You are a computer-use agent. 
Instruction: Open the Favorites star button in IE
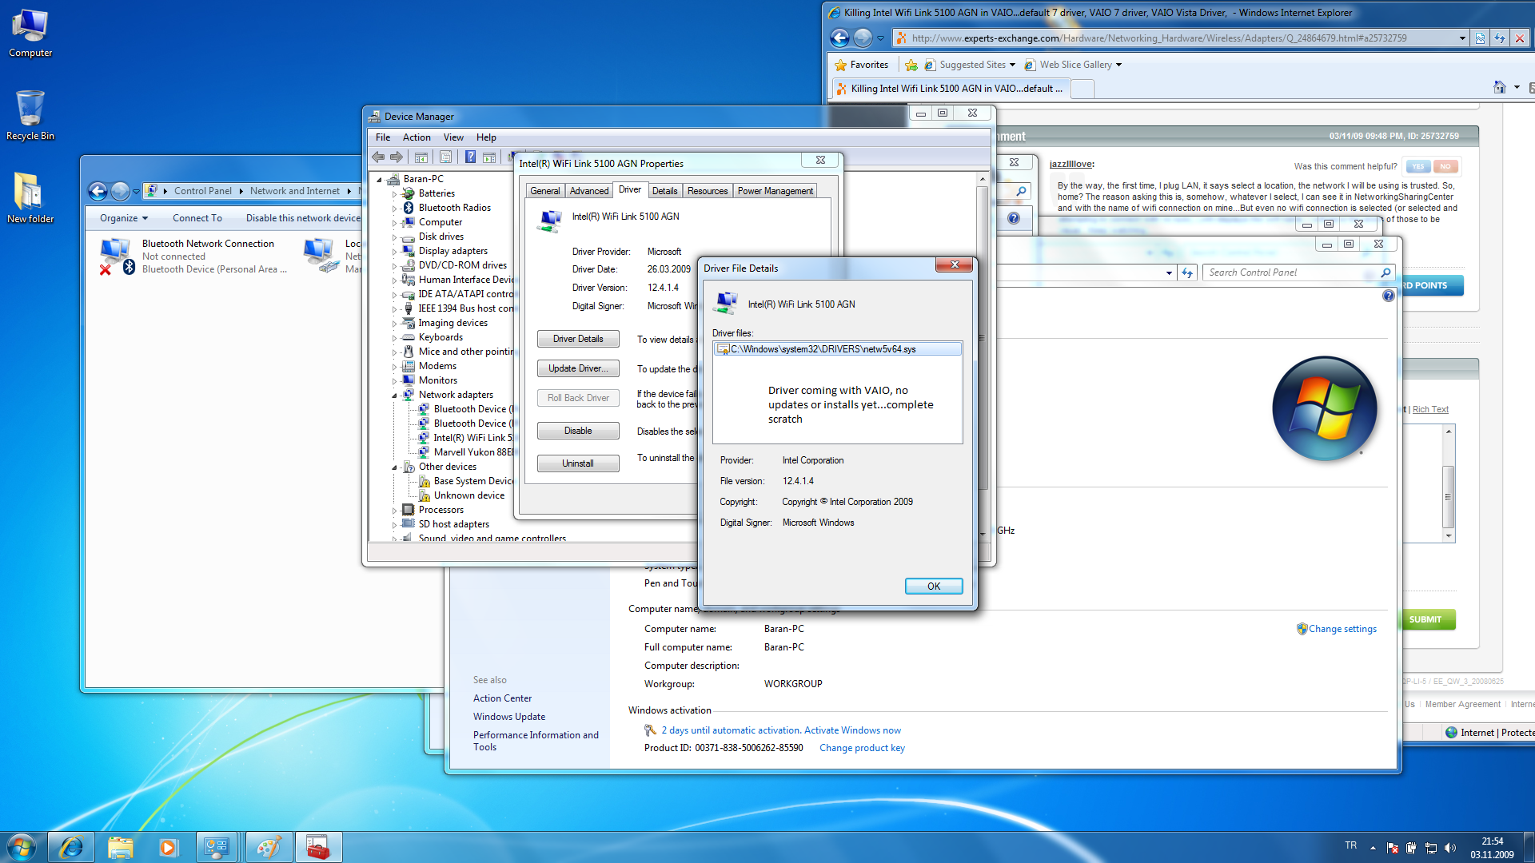pyautogui.click(x=861, y=65)
